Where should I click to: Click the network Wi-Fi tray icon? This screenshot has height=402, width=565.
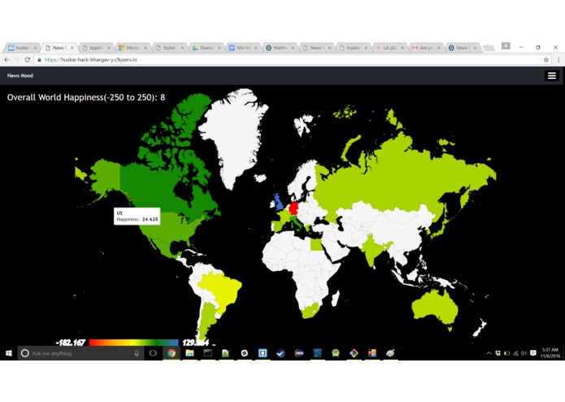tap(515, 353)
